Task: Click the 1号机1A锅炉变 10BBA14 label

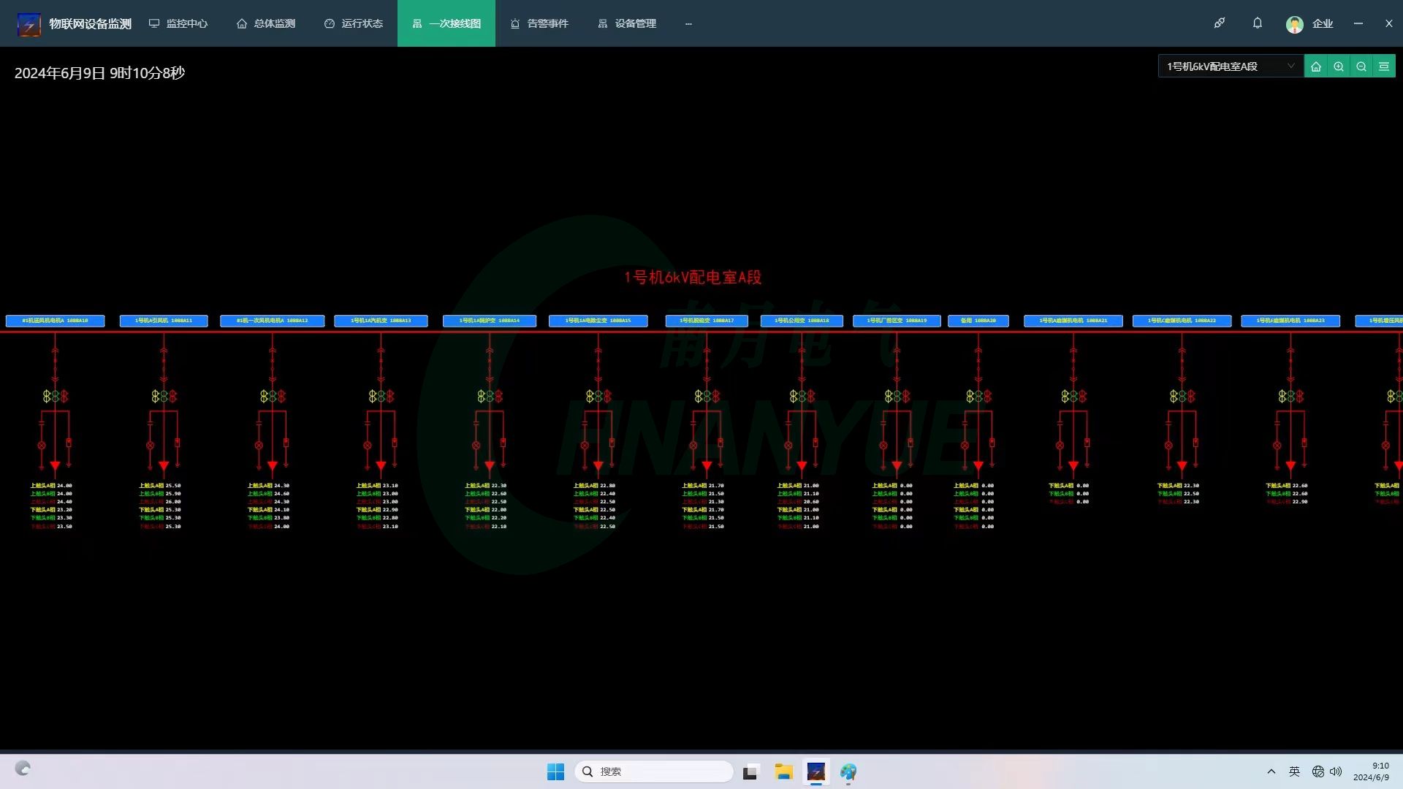Action: (x=490, y=321)
